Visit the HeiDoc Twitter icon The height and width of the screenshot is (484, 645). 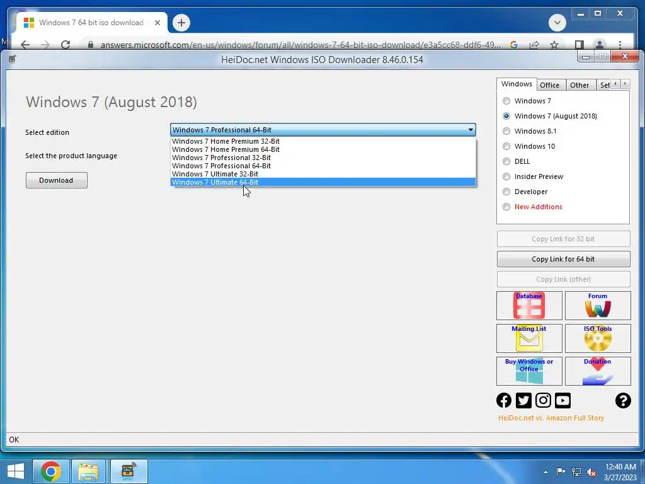point(523,400)
